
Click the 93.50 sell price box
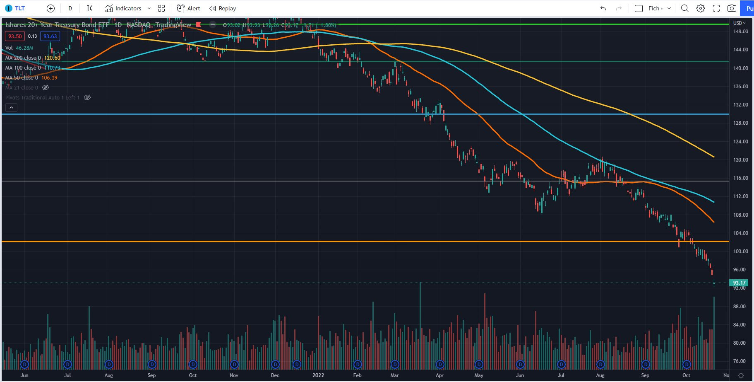pyautogui.click(x=15, y=36)
